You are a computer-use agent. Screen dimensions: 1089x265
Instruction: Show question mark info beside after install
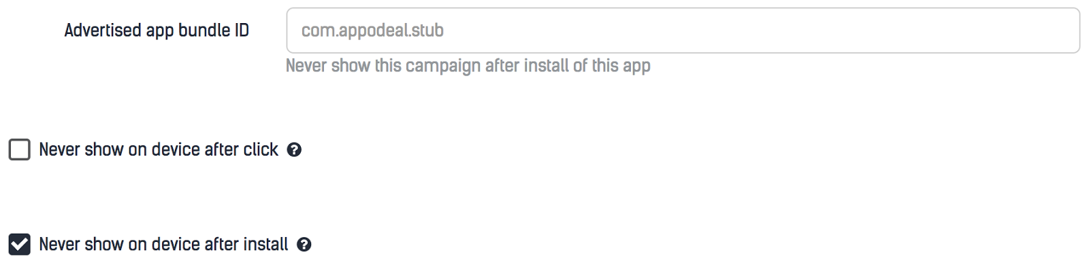304,245
